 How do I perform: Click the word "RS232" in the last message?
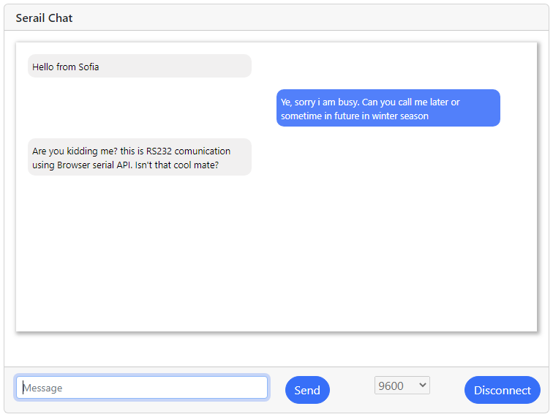click(159, 151)
